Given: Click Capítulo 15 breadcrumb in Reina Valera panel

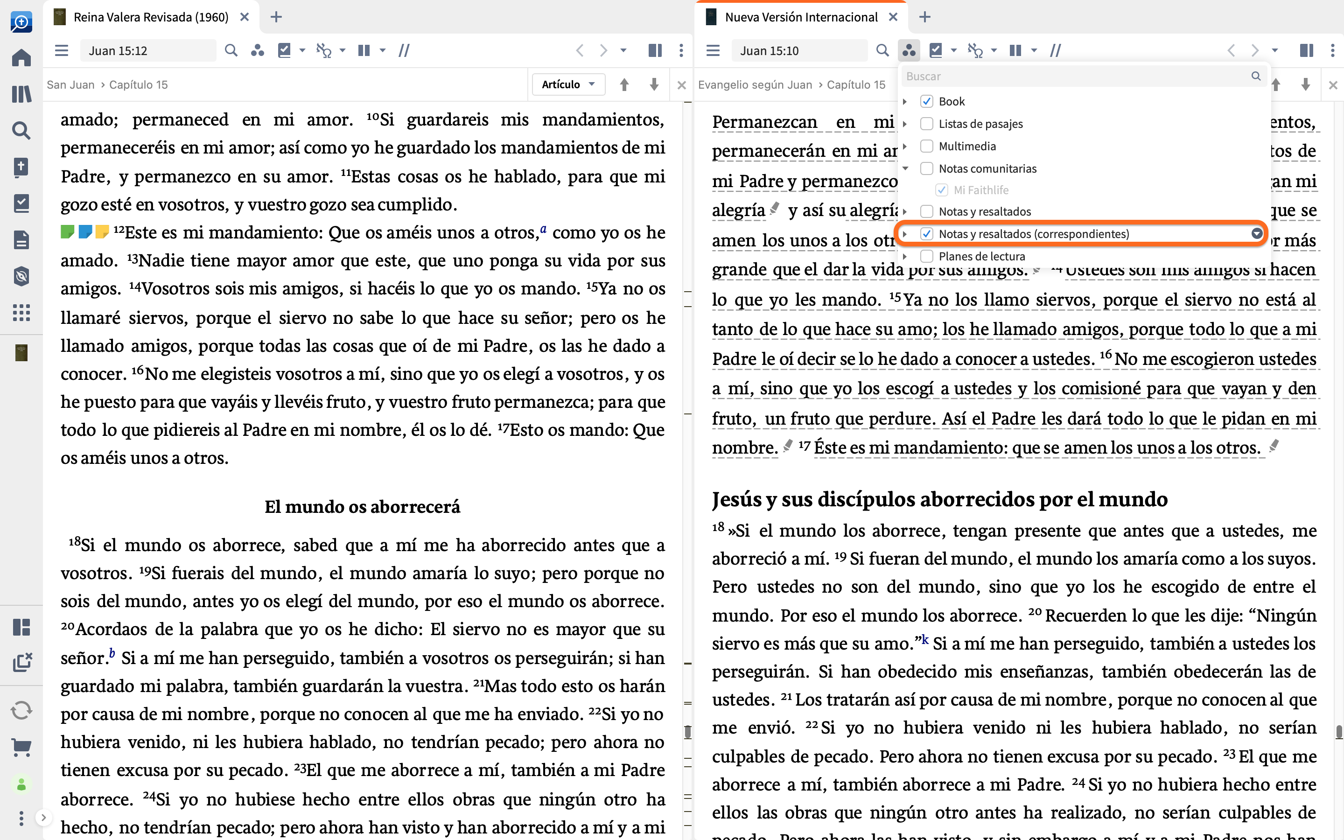Looking at the screenshot, I should click(x=138, y=84).
